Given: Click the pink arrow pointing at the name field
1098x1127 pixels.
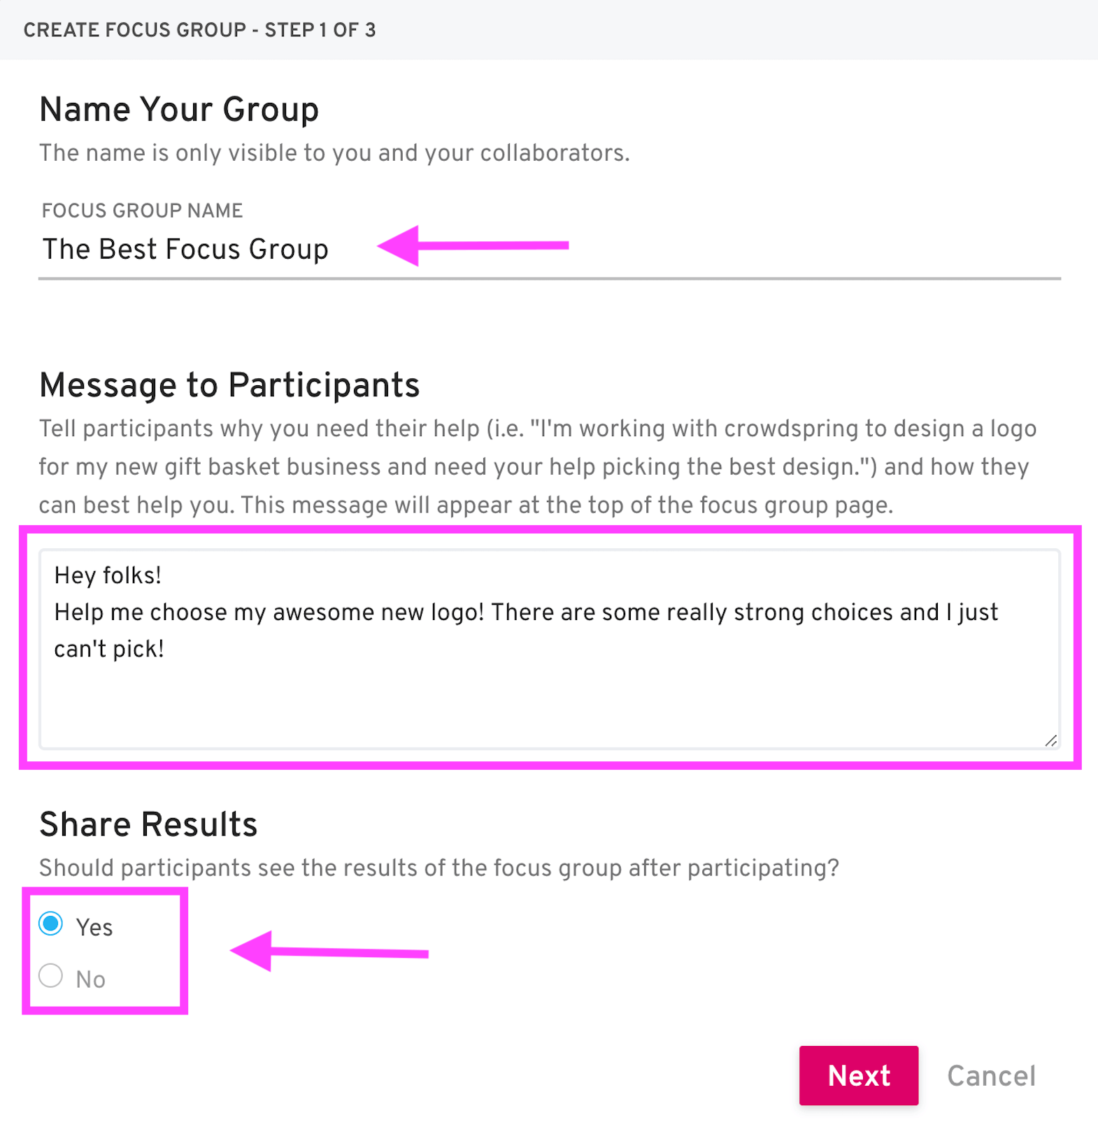Looking at the screenshot, I should coord(472,246).
